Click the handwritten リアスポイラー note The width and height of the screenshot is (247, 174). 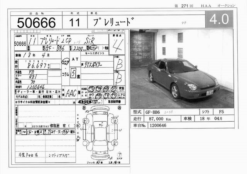pos(93,64)
